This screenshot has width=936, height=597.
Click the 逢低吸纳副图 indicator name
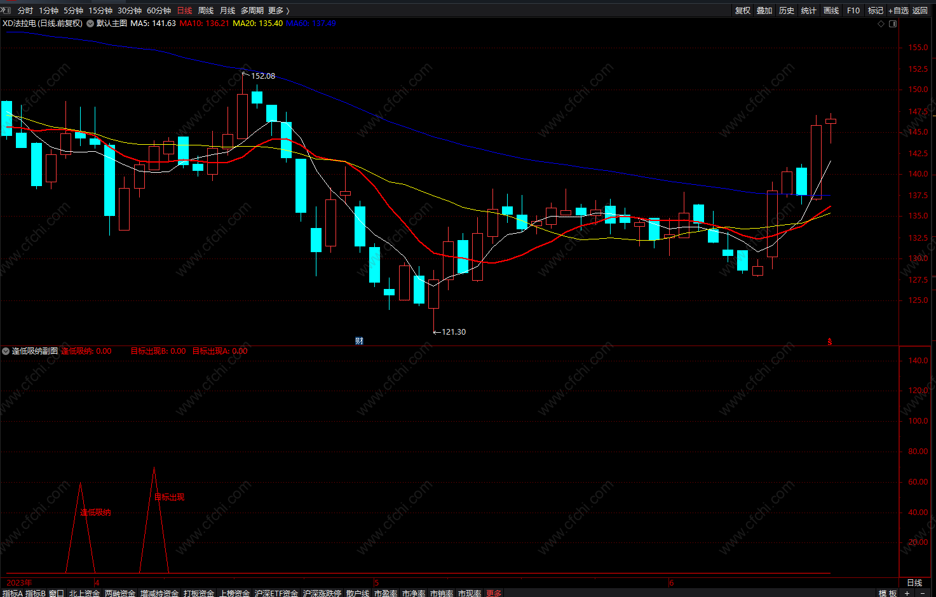pyautogui.click(x=35, y=351)
